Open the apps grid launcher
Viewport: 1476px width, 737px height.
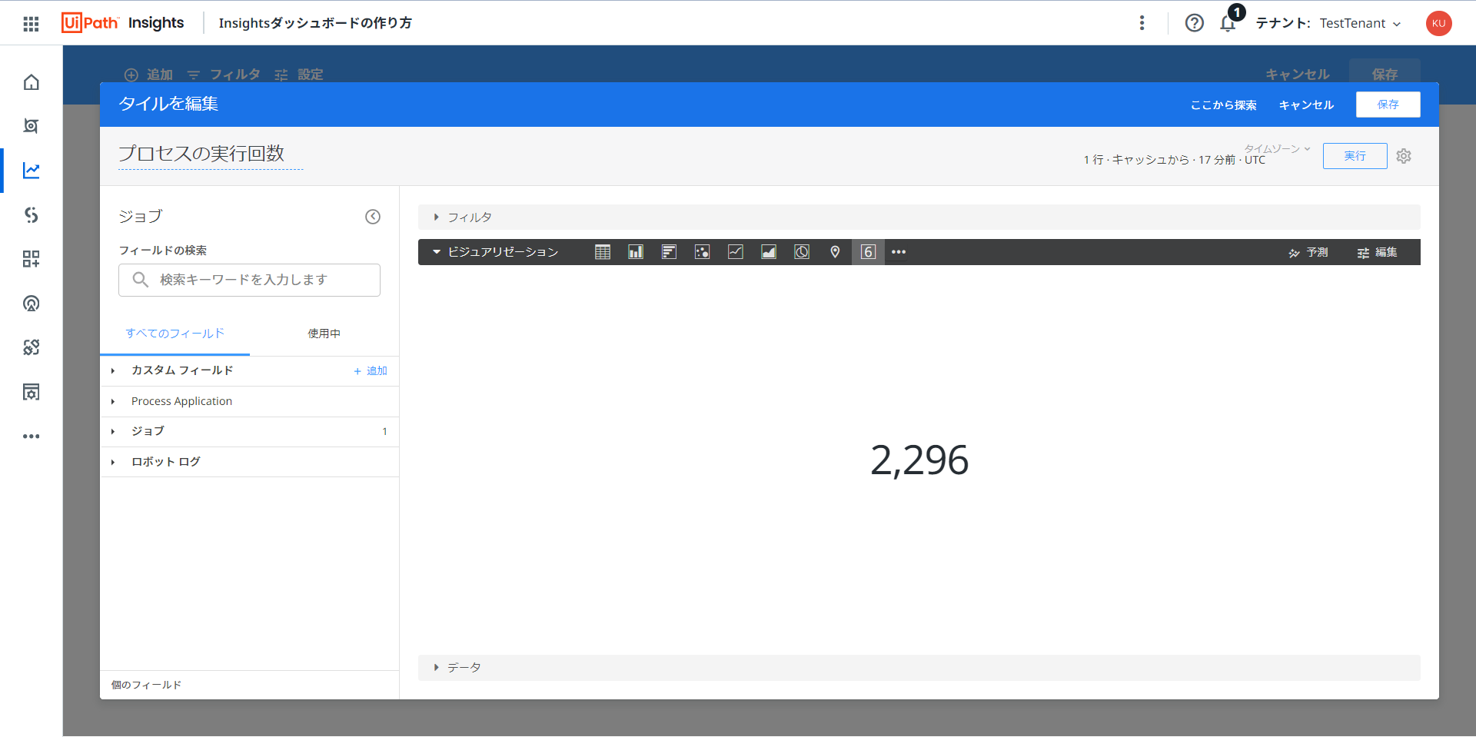31,24
